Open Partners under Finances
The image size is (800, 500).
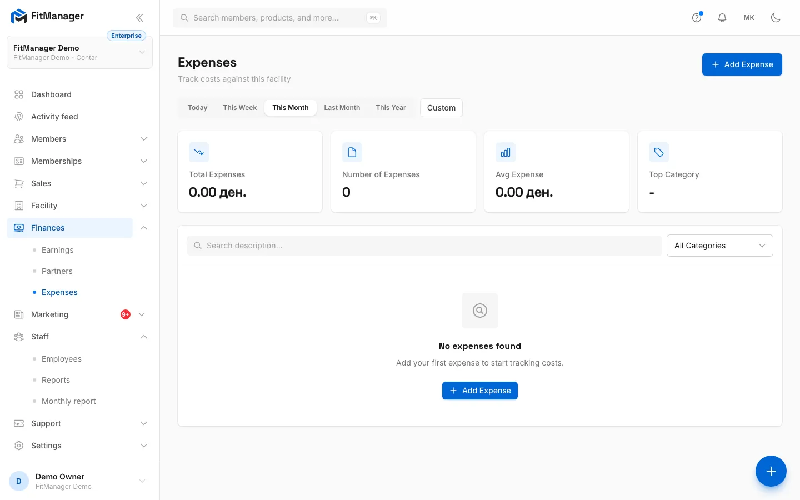click(57, 271)
